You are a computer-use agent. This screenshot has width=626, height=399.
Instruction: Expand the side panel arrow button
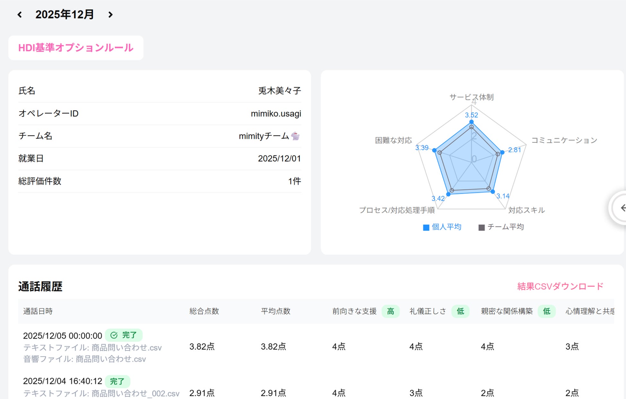click(x=622, y=208)
